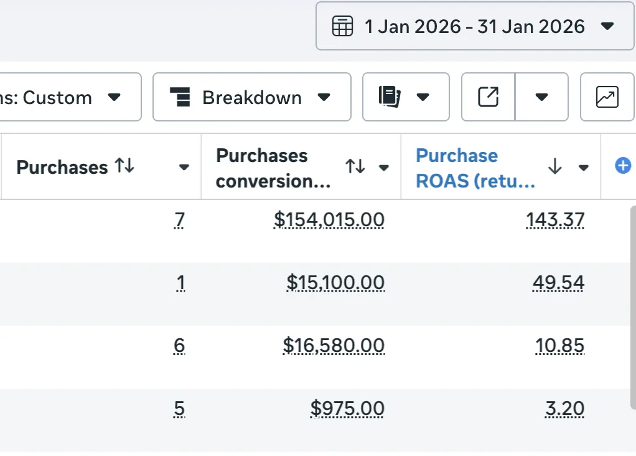
Task: Open the reports icon menu
Action: [x=405, y=97]
